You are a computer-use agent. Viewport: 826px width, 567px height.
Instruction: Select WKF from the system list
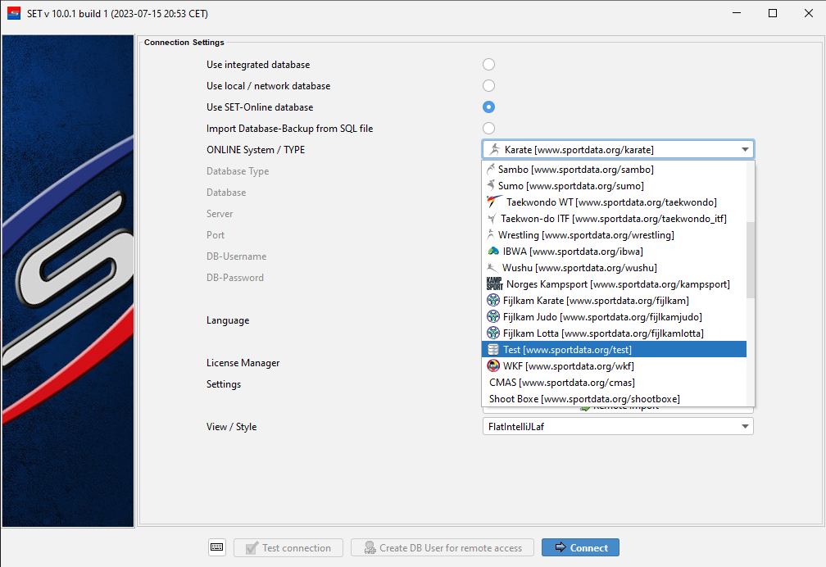click(x=615, y=365)
